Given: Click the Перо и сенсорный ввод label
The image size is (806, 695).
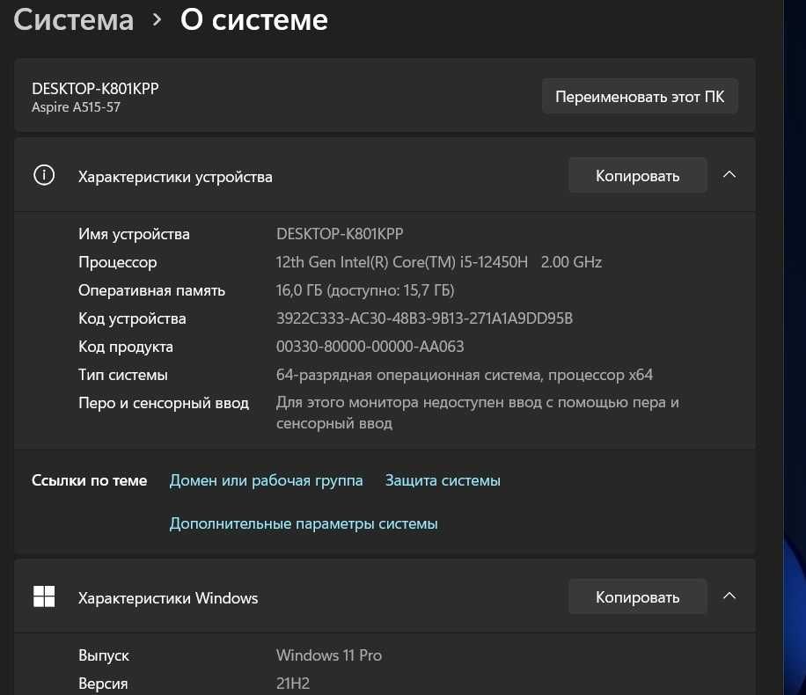Looking at the screenshot, I should tap(164, 403).
